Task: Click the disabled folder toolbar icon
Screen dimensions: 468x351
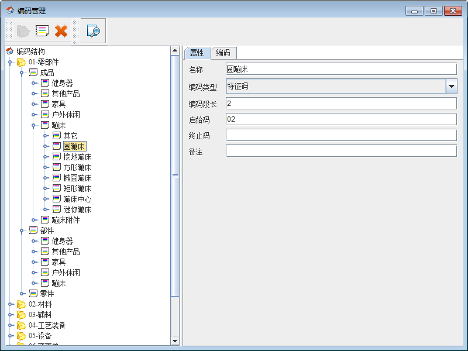Action: click(23, 31)
